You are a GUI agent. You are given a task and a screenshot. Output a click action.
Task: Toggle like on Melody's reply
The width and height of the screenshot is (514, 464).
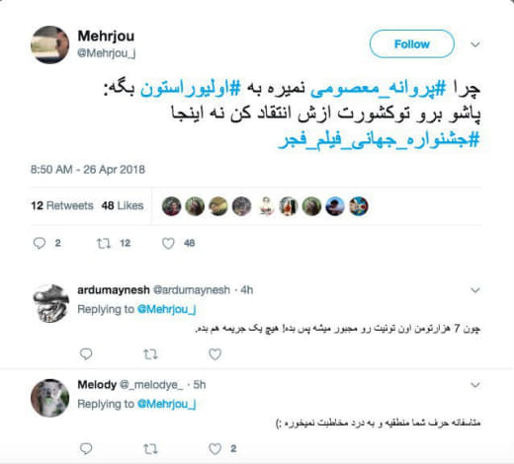[x=214, y=448]
